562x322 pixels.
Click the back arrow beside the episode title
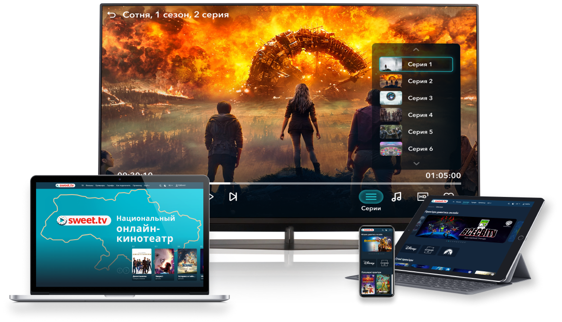(x=111, y=15)
